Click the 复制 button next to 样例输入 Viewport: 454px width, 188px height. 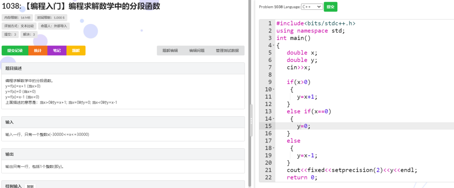tap(30, 186)
